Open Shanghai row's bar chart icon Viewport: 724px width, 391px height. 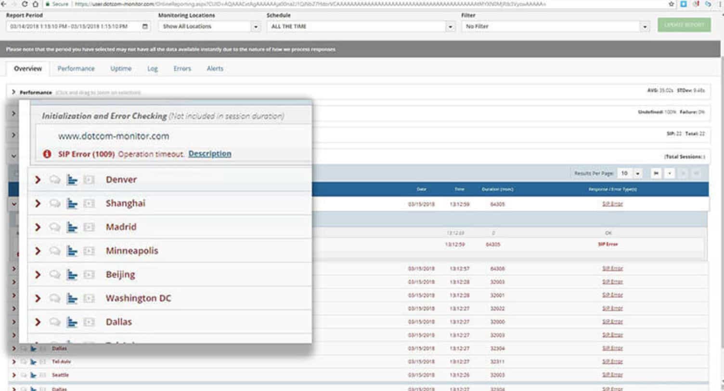(x=72, y=204)
